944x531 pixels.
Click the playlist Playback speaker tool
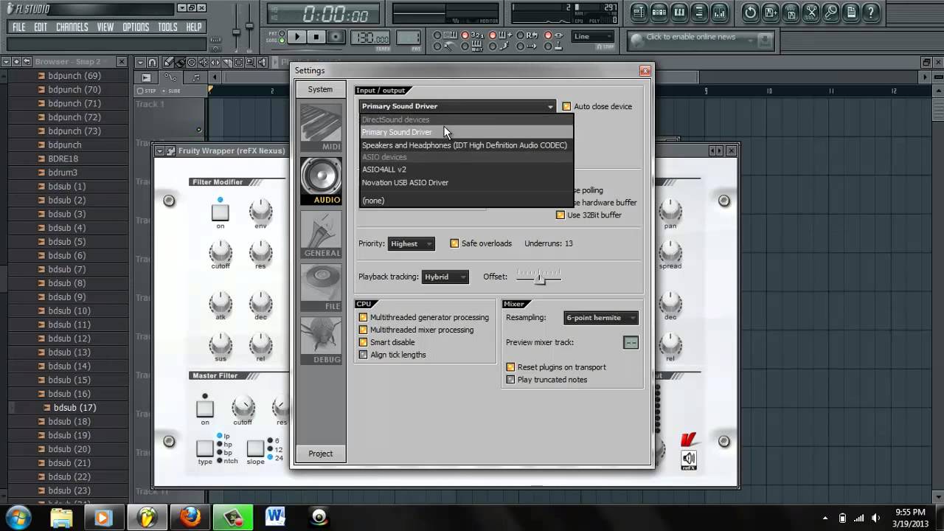[x=262, y=63]
